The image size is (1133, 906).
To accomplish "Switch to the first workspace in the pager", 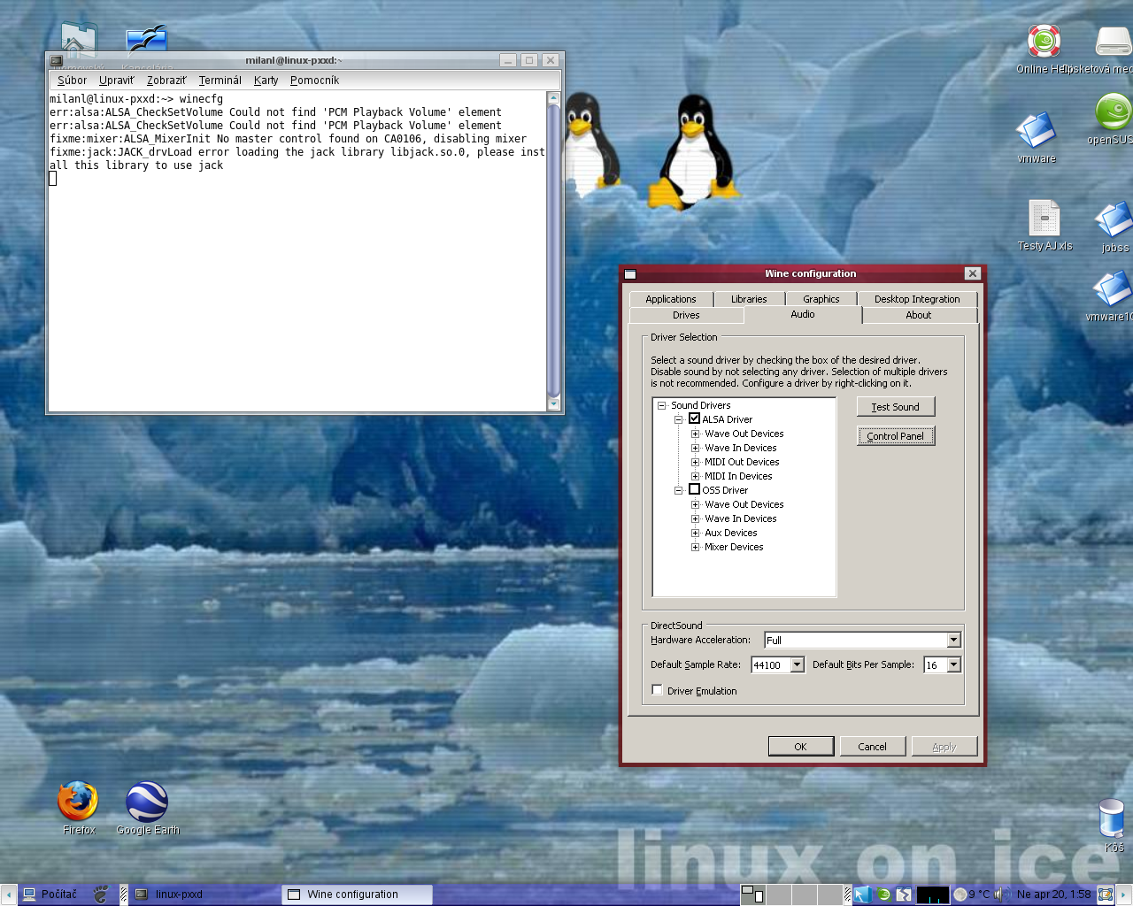I will pyautogui.click(x=752, y=894).
